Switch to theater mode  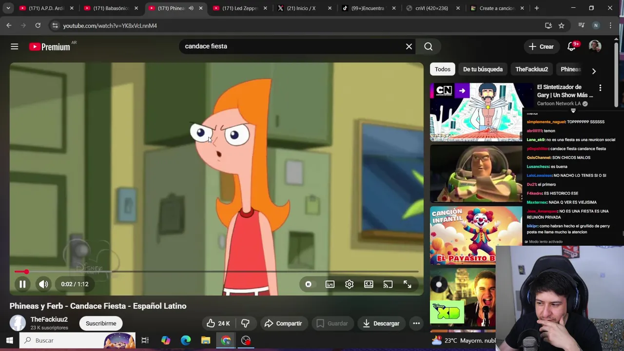tap(369, 284)
